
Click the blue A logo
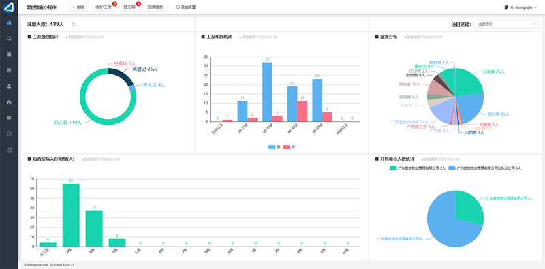pos(9,7)
